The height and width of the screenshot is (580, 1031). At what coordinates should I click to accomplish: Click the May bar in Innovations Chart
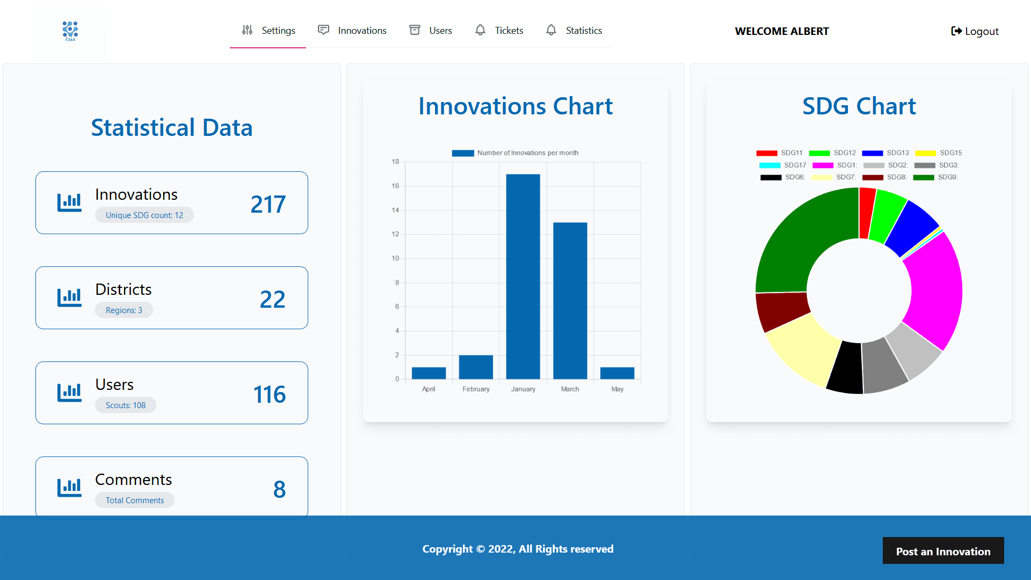(618, 373)
